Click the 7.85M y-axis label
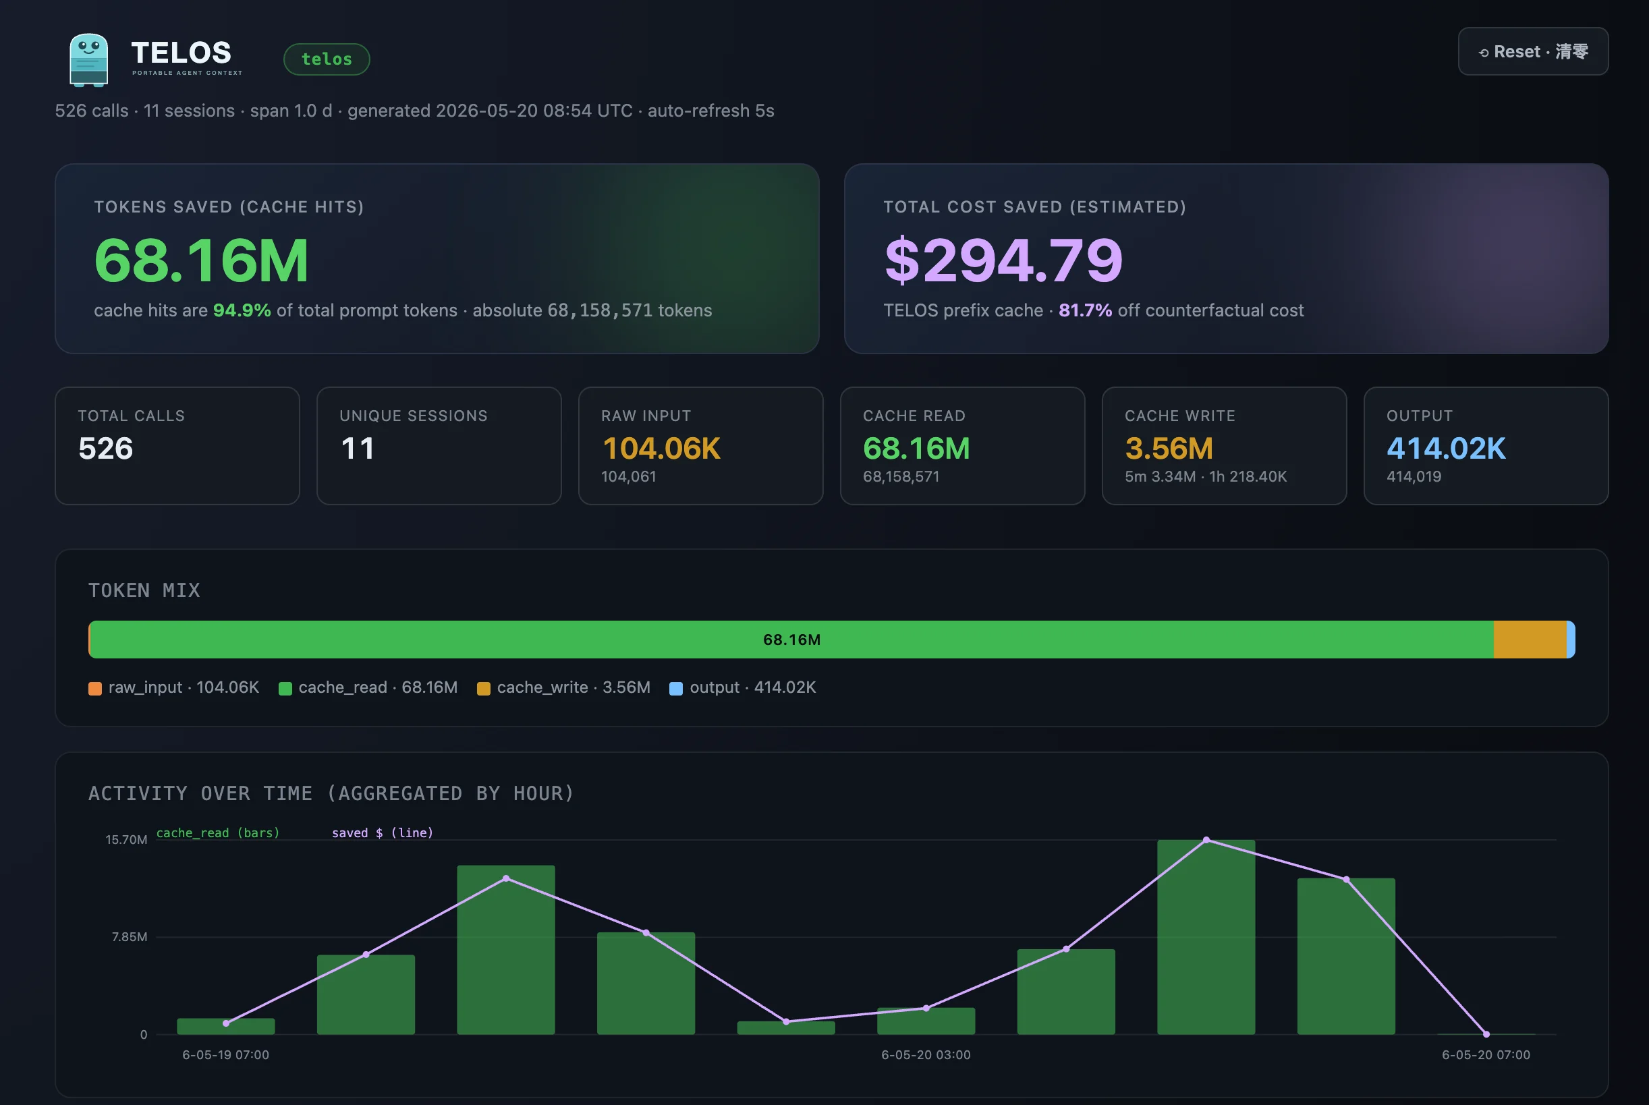 tap(130, 936)
